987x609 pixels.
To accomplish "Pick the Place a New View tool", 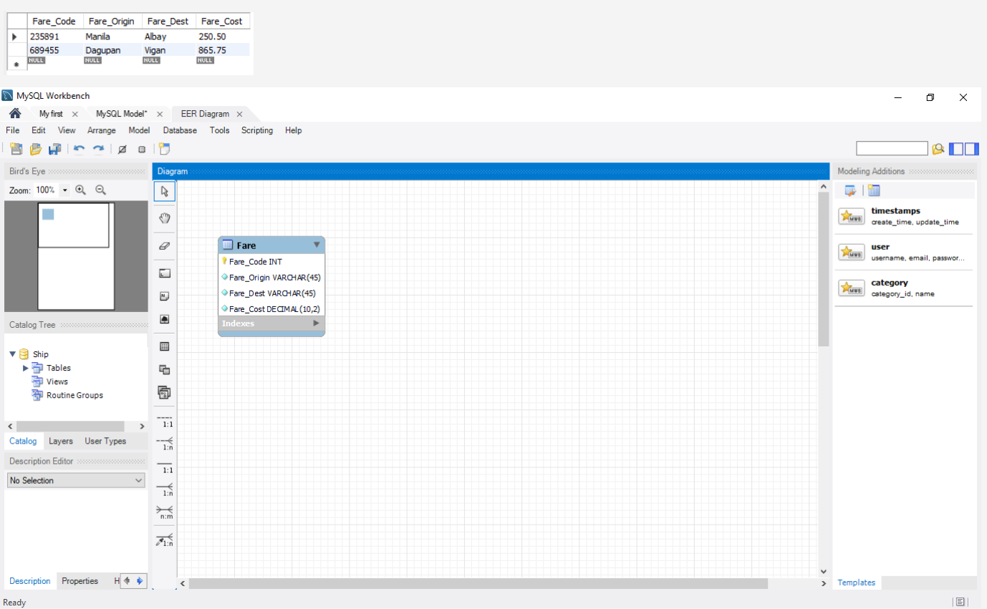I will (164, 369).
